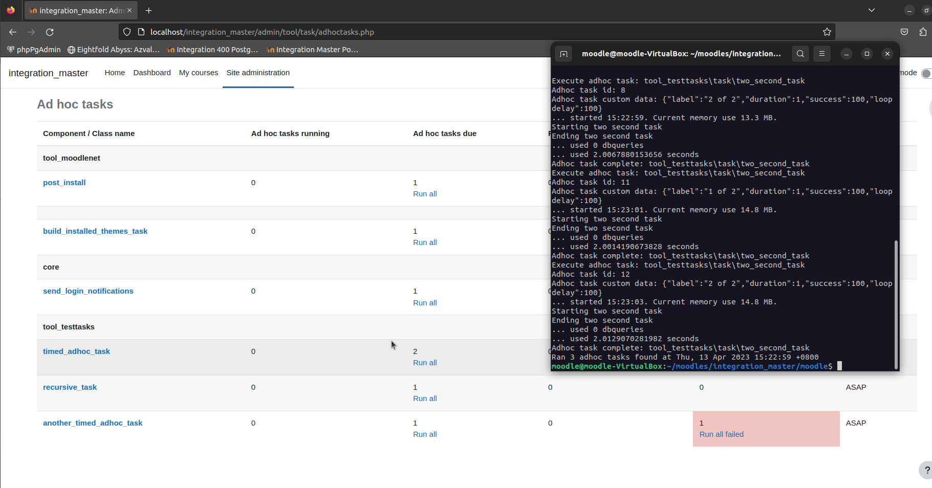Image resolution: width=932 pixels, height=488 pixels.
Task: Maximize the terminal window
Action: [x=867, y=54]
